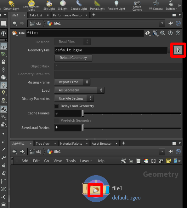This screenshot has height=208, width=187.
Task: Open the network editor Layout menu
Action: pyautogui.click(x=86, y=161)
